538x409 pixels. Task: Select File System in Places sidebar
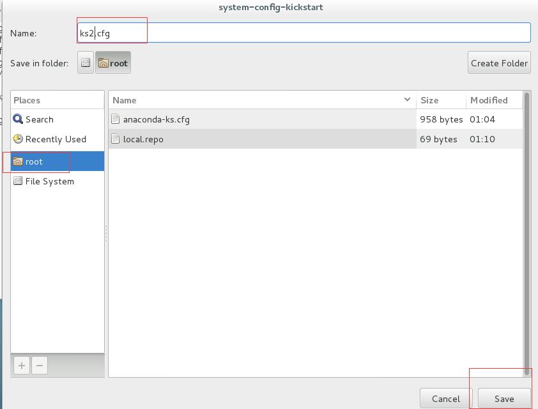[58, 181]
